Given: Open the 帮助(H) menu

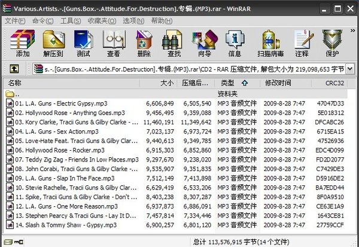Looking at the screenshot, I should [162, 21].
